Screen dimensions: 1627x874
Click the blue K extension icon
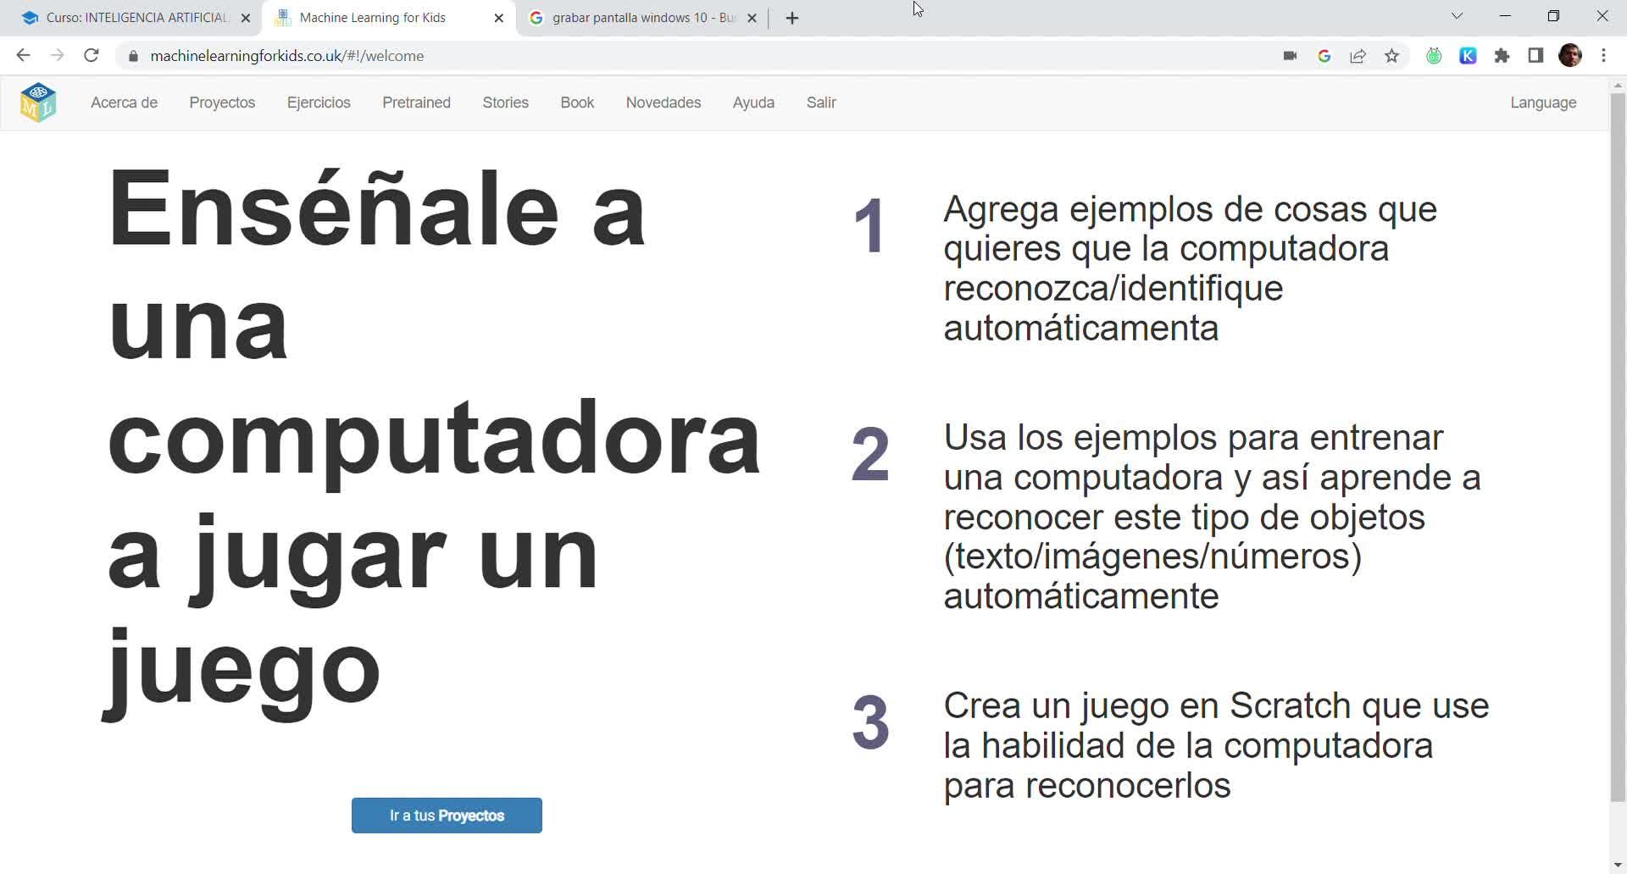pyautogui.click(x=1468, y=56)
